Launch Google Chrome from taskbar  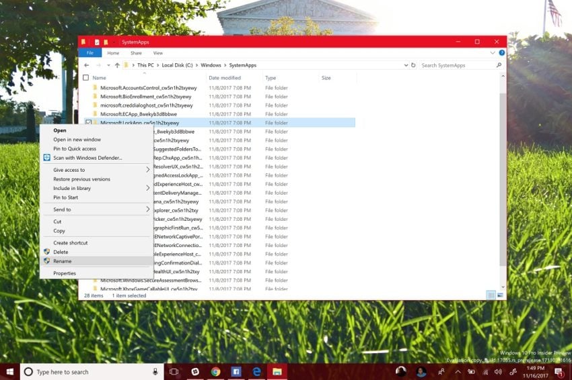(x=215, y=372)
